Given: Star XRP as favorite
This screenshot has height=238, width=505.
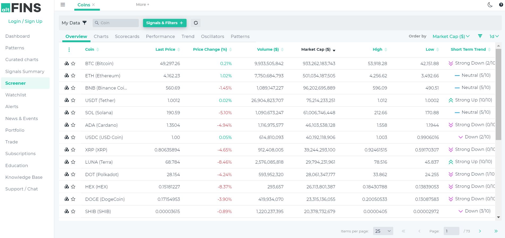Looking at the screenshot, I should 73,150.
